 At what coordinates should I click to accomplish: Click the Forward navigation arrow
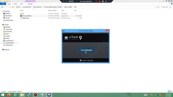pos(5,7)
